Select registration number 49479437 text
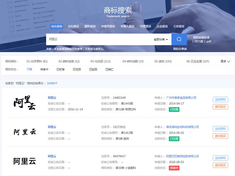 pos(119,156)
